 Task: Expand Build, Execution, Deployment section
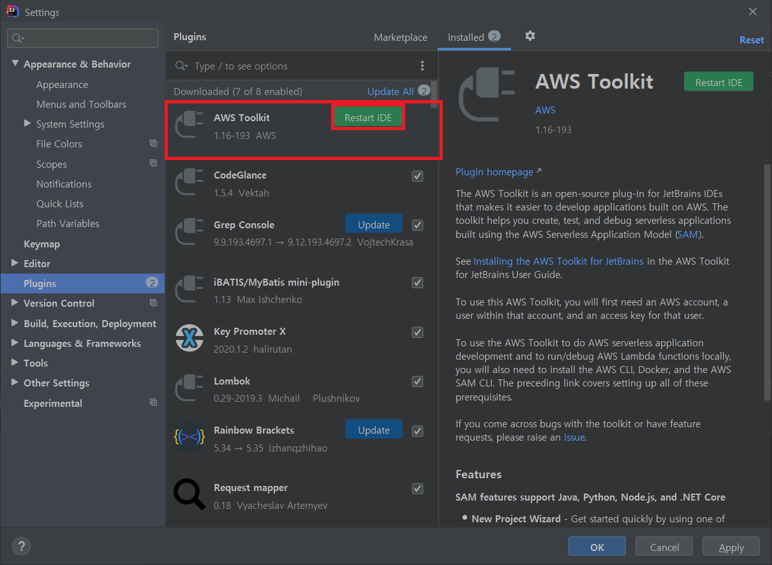pos(15,323)
